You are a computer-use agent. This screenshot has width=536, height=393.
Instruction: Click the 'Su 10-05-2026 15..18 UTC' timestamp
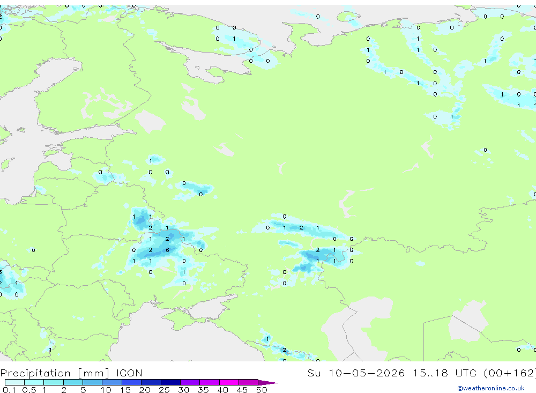[x=392, y=373]
